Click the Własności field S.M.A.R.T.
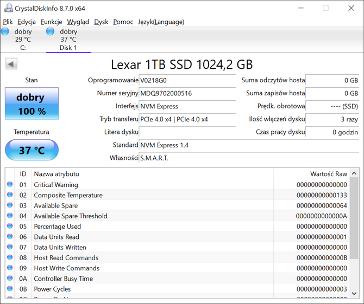364x304 pixels. (249, 158)
